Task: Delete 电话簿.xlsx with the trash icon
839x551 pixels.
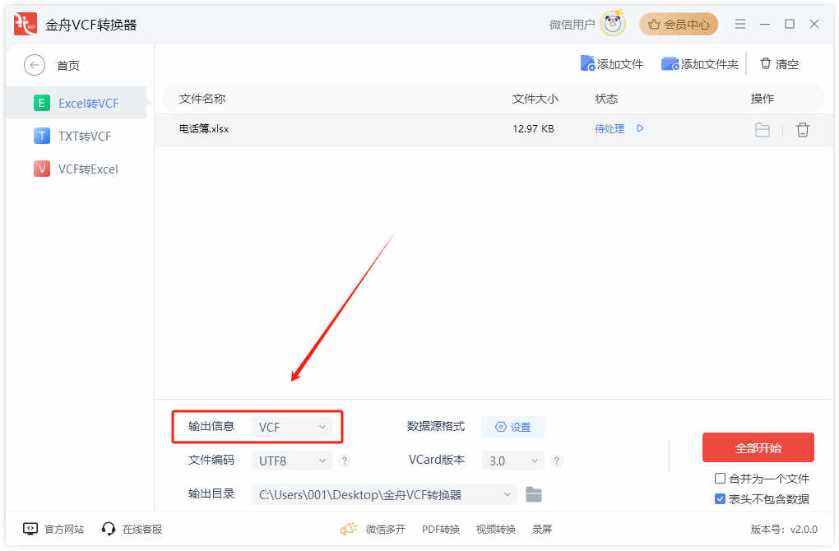Action: click(802, 129)
